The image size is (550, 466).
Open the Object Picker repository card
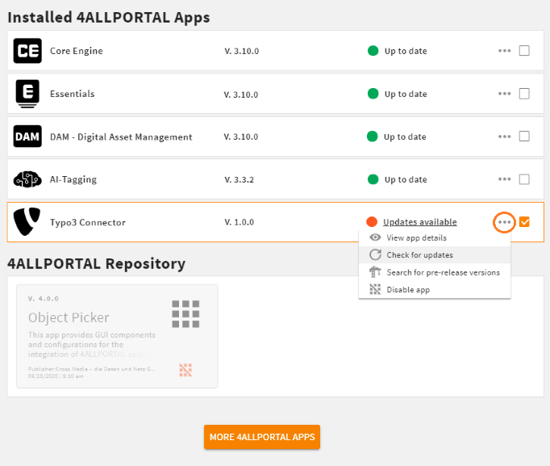click(117, 336)
